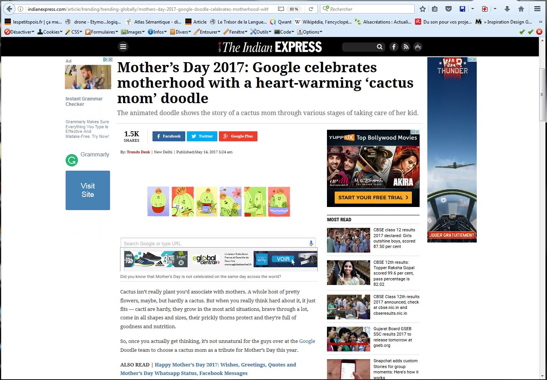
Task: Open The Indian Express hamburger menu
Action: (123, 47)
